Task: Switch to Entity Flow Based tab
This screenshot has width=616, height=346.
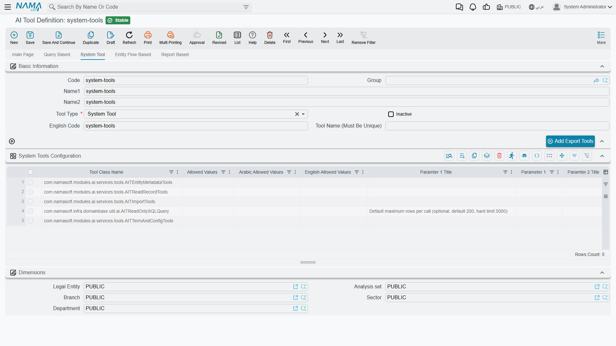Action: pos(133,54)
